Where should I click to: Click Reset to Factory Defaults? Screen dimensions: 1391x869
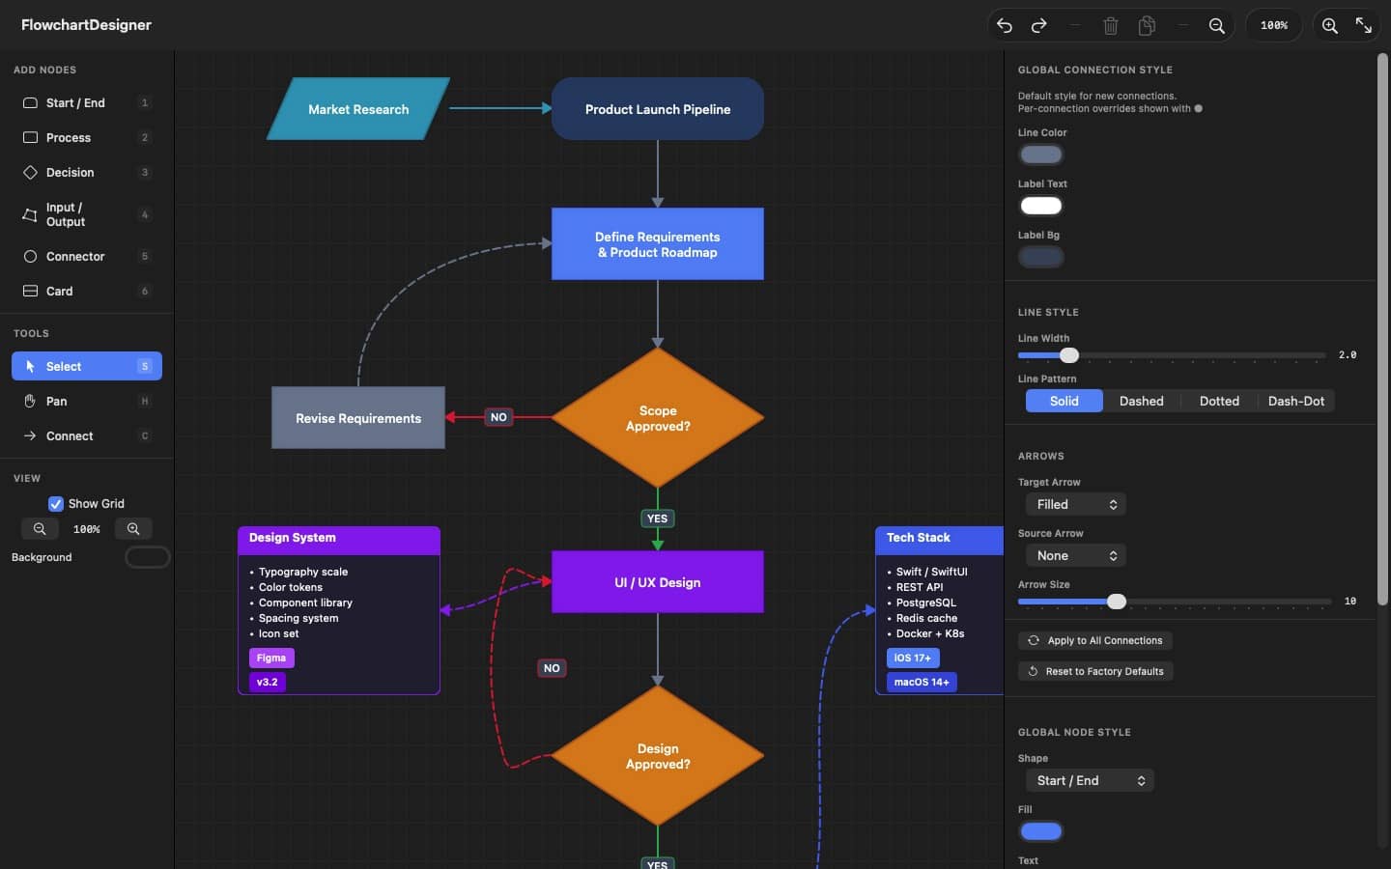1095,672
